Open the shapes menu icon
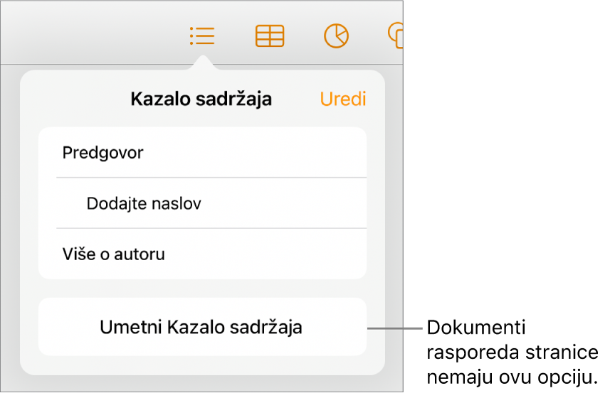The height and width of the screenshot is (393, 610). pyautogui.click(x=395, y=36)
